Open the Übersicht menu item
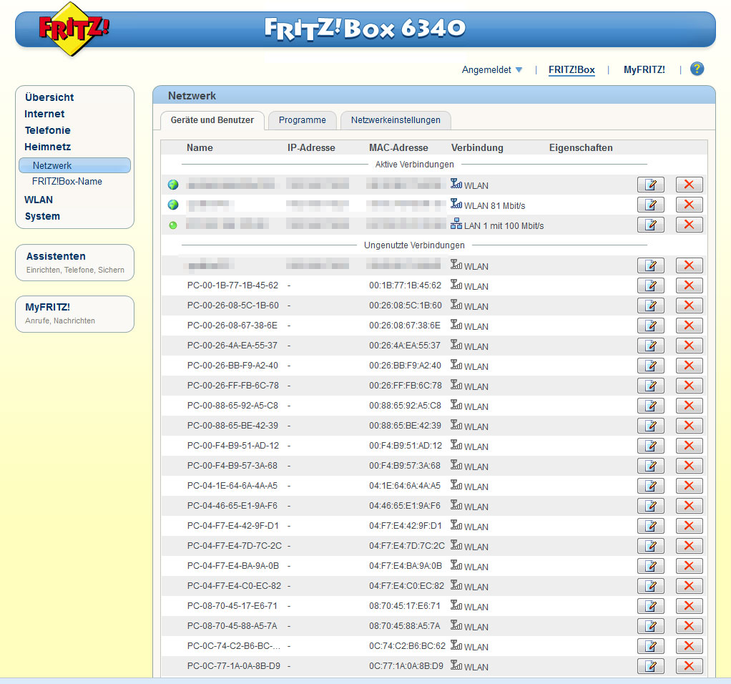 coord(49,97)
